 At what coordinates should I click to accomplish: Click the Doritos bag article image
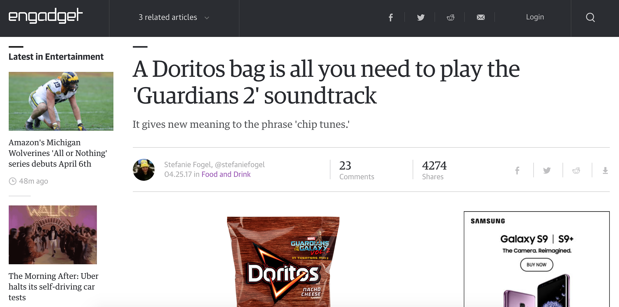click(283, 262)
